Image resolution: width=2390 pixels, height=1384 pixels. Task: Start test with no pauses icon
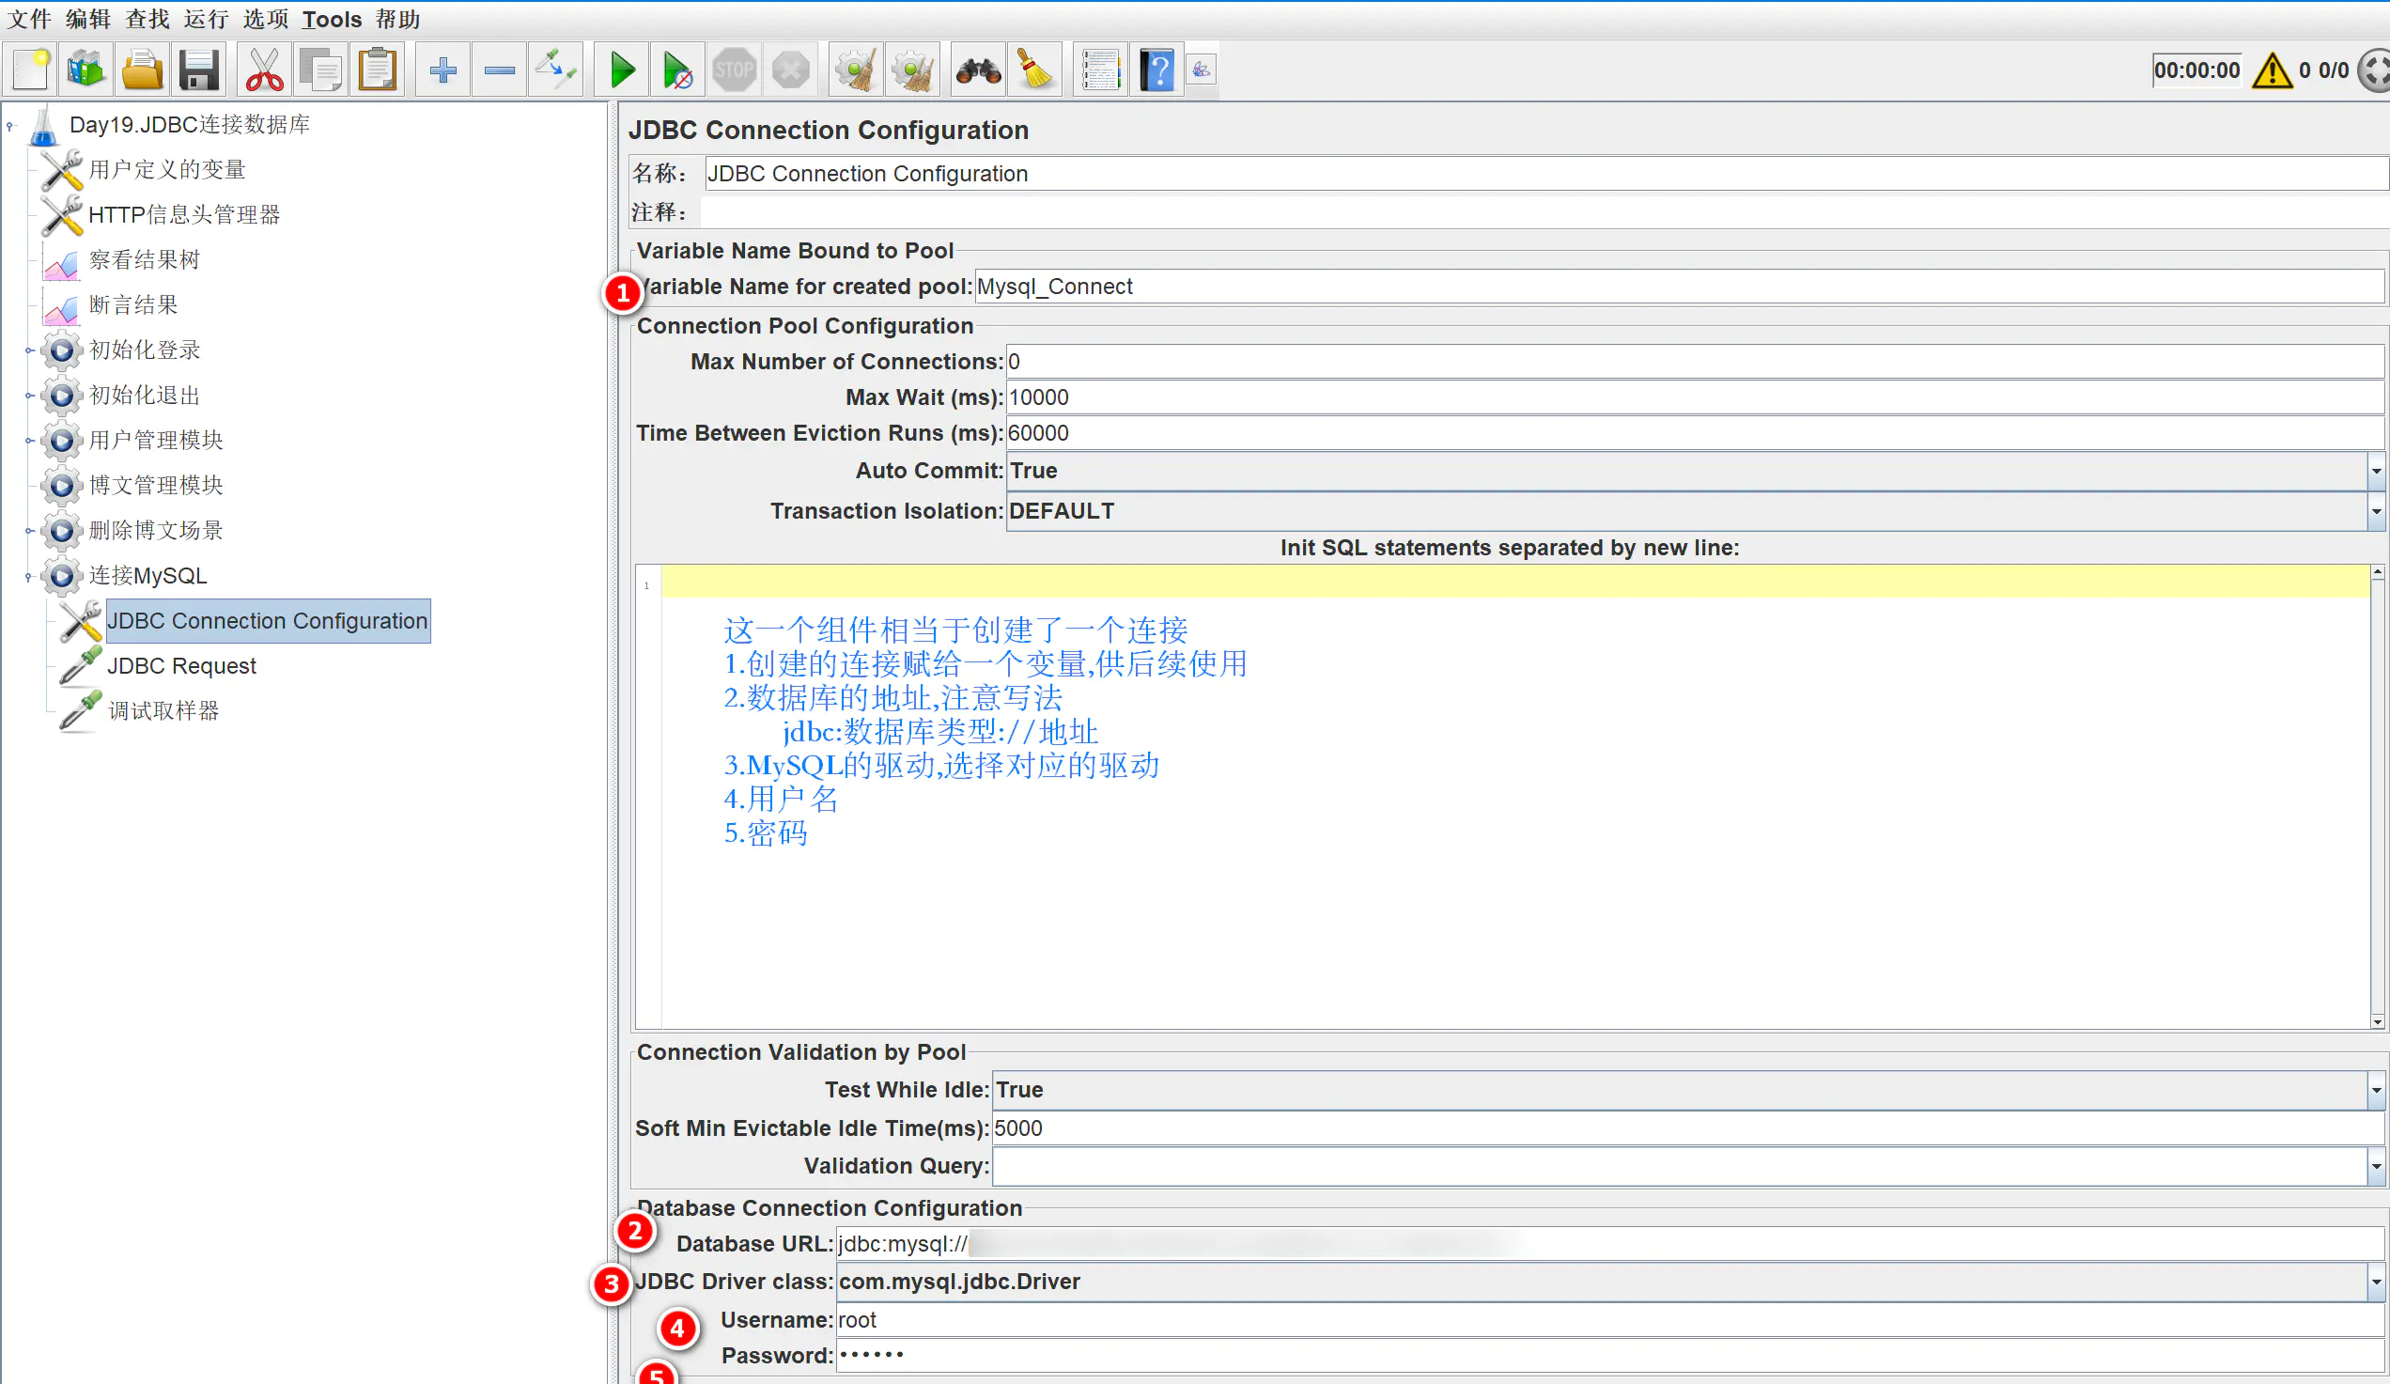(677, 70)
